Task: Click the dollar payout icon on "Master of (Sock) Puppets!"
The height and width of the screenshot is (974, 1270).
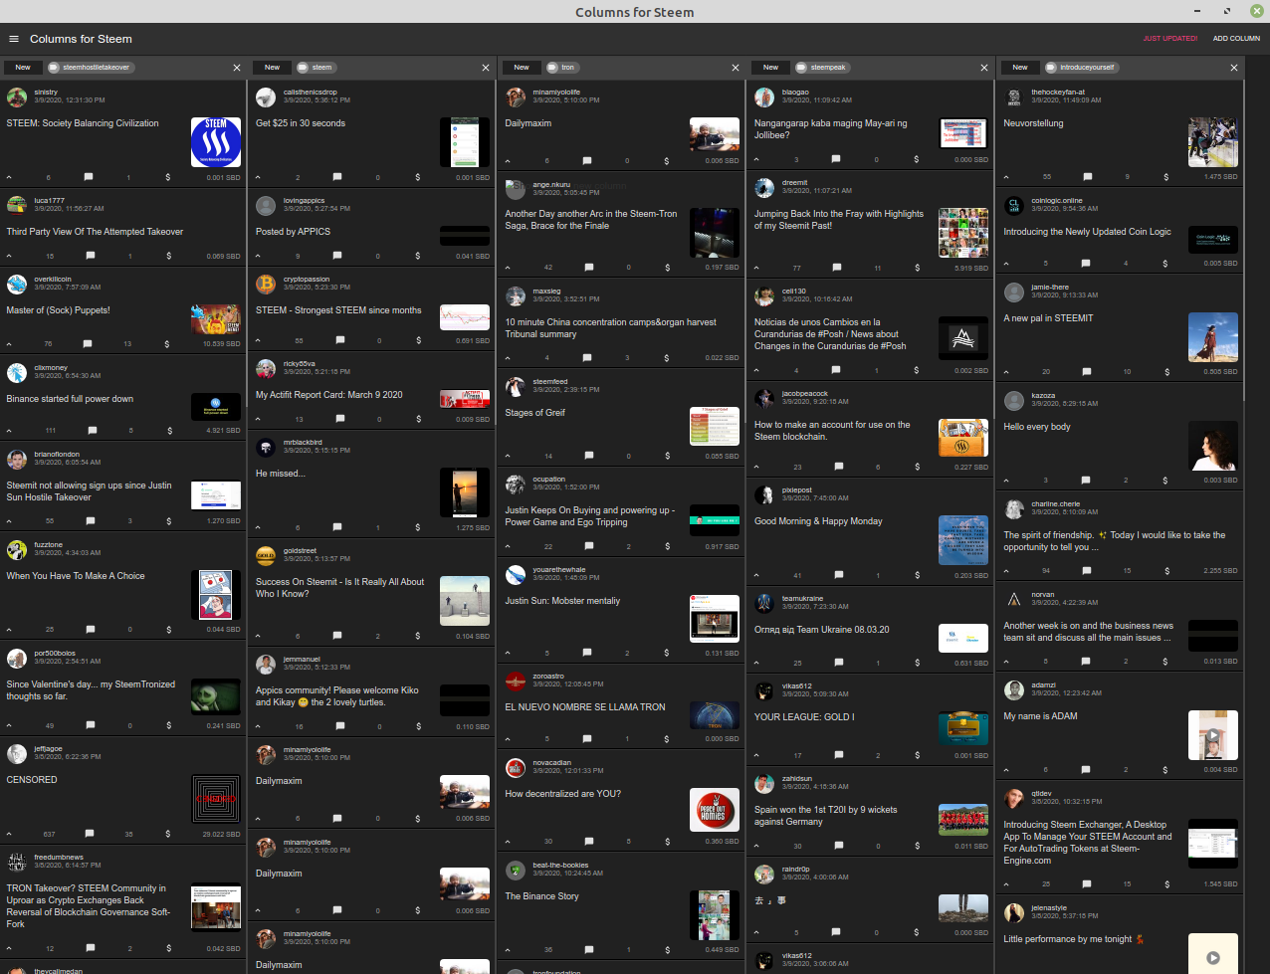Action: coord(168,343)
